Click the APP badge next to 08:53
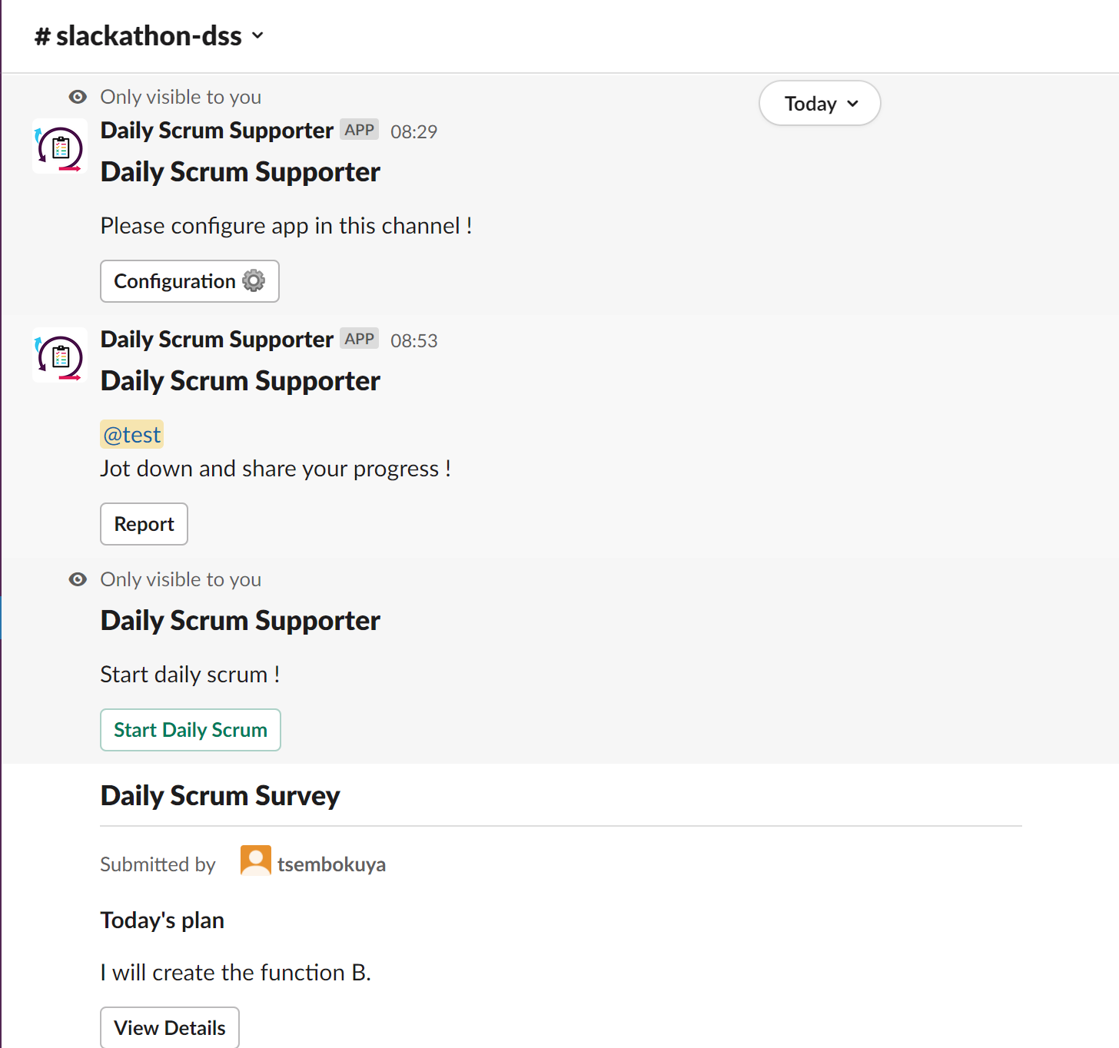Screen dimensions: 1119x1048 click(x=360, y=339)
